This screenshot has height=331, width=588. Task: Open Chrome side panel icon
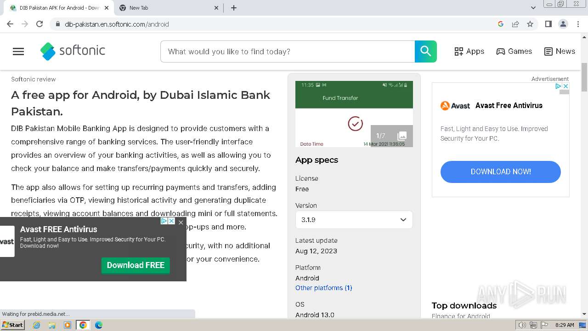coord(548,24)
